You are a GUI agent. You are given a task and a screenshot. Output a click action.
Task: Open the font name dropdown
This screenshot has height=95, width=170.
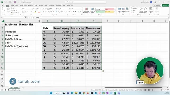[32, 9]
